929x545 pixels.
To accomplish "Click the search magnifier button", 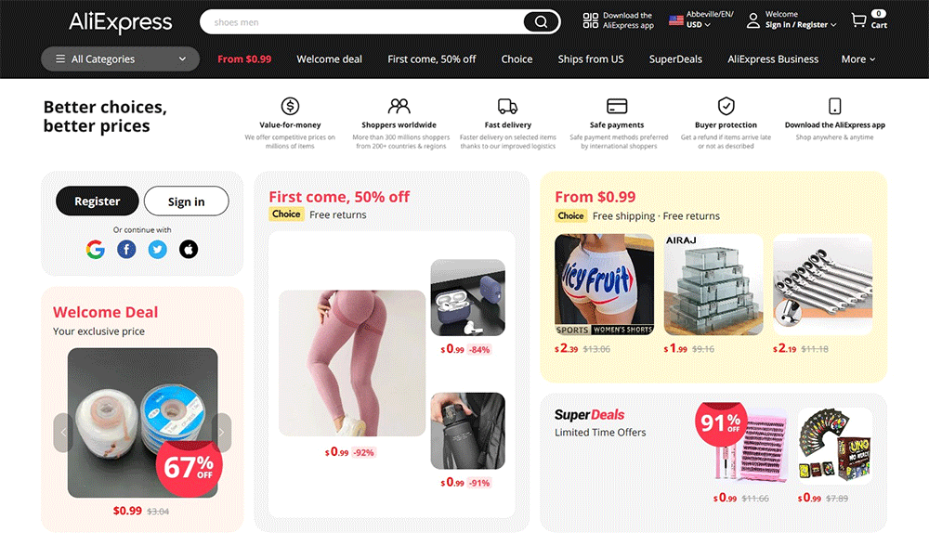I will coord(541,22).
